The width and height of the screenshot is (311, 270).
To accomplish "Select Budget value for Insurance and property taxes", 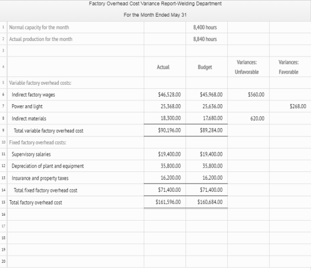I will [212, 178].
